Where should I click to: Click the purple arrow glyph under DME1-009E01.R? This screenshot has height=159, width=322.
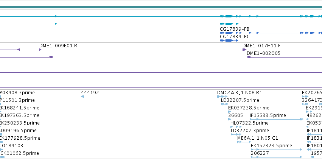pos(40,50)
